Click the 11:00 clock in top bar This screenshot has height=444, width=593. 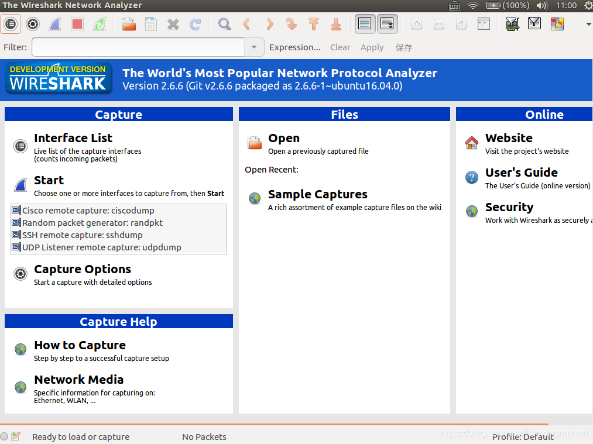[x=566, y=5]
